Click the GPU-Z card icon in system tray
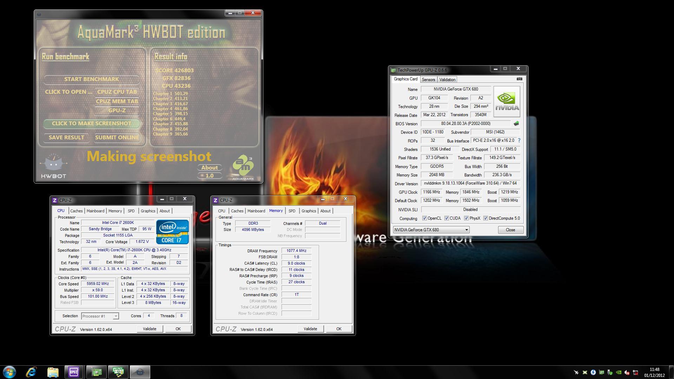Viewport: 674px width, 379px height. click(x=602, y=372)
